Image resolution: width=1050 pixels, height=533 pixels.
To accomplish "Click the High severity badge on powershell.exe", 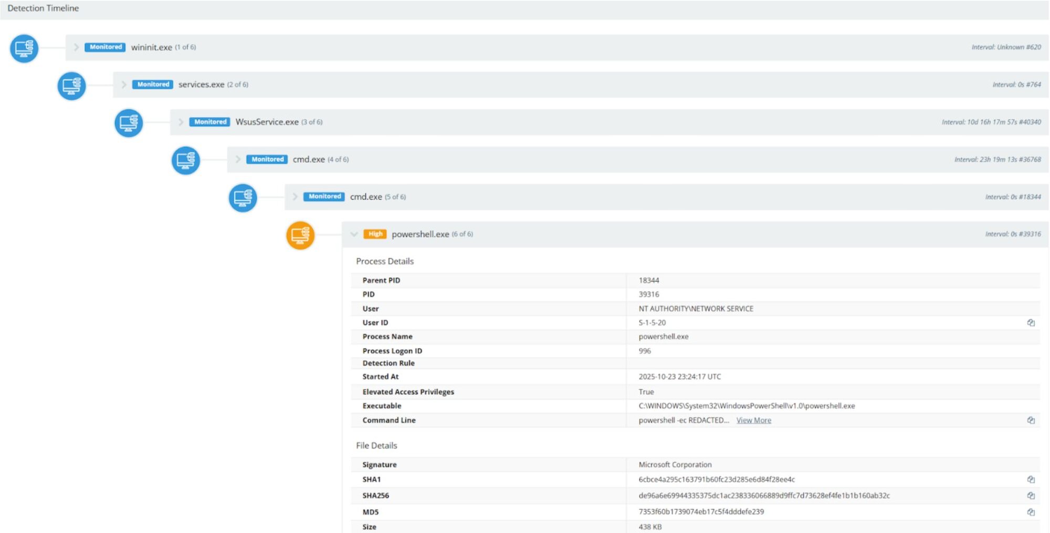I will click(x=375, y=234).
